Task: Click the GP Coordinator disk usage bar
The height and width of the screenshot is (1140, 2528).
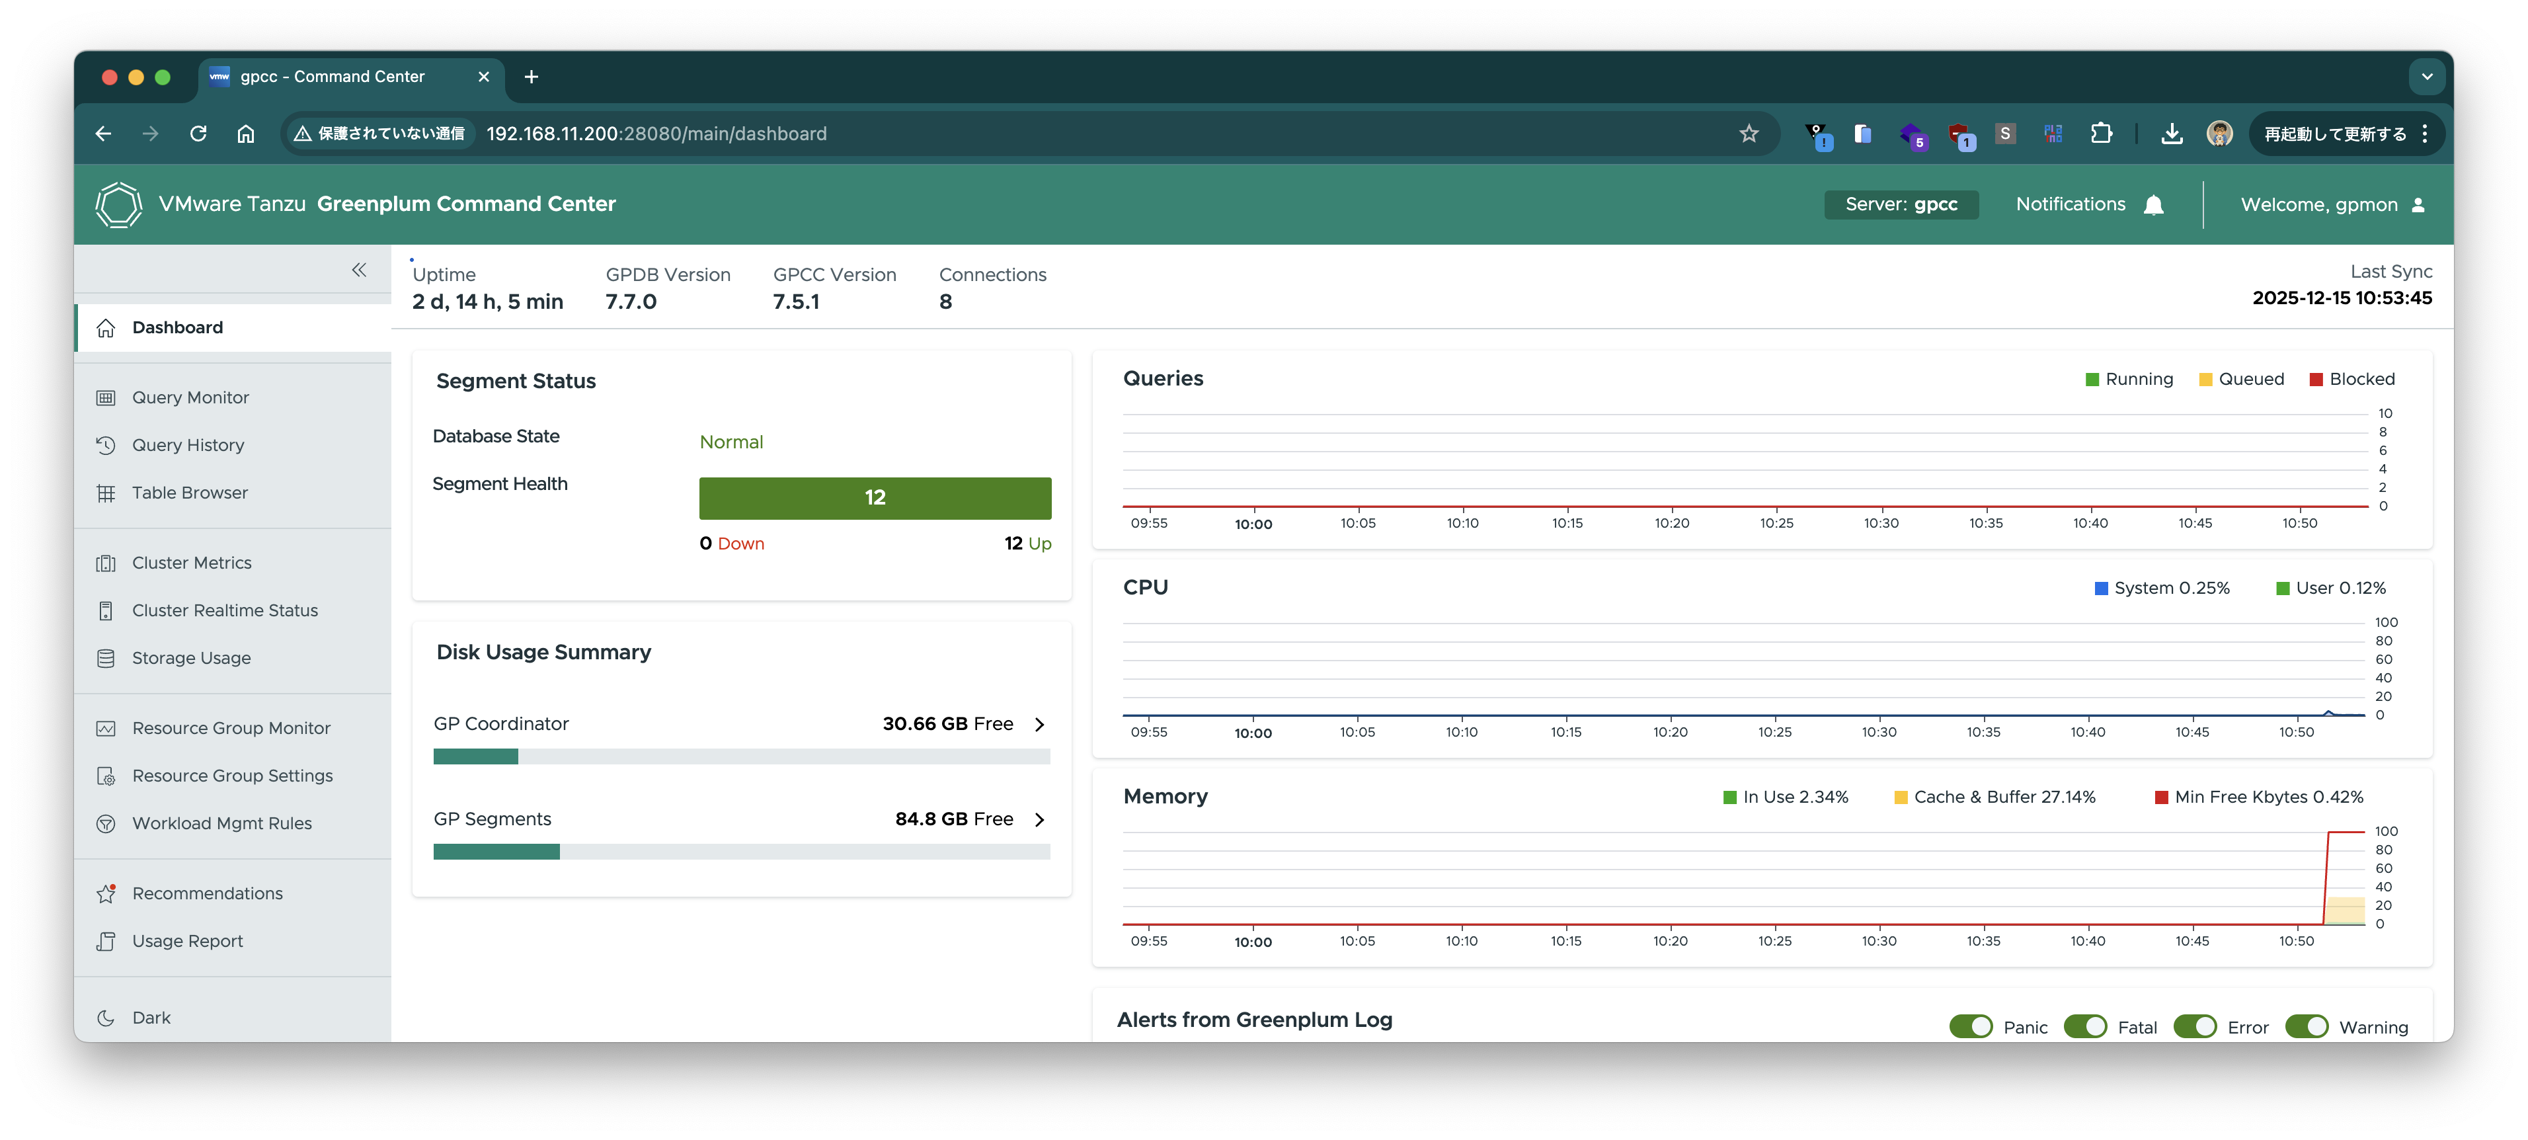Action: pyautogui.click(x=742, y=757)
